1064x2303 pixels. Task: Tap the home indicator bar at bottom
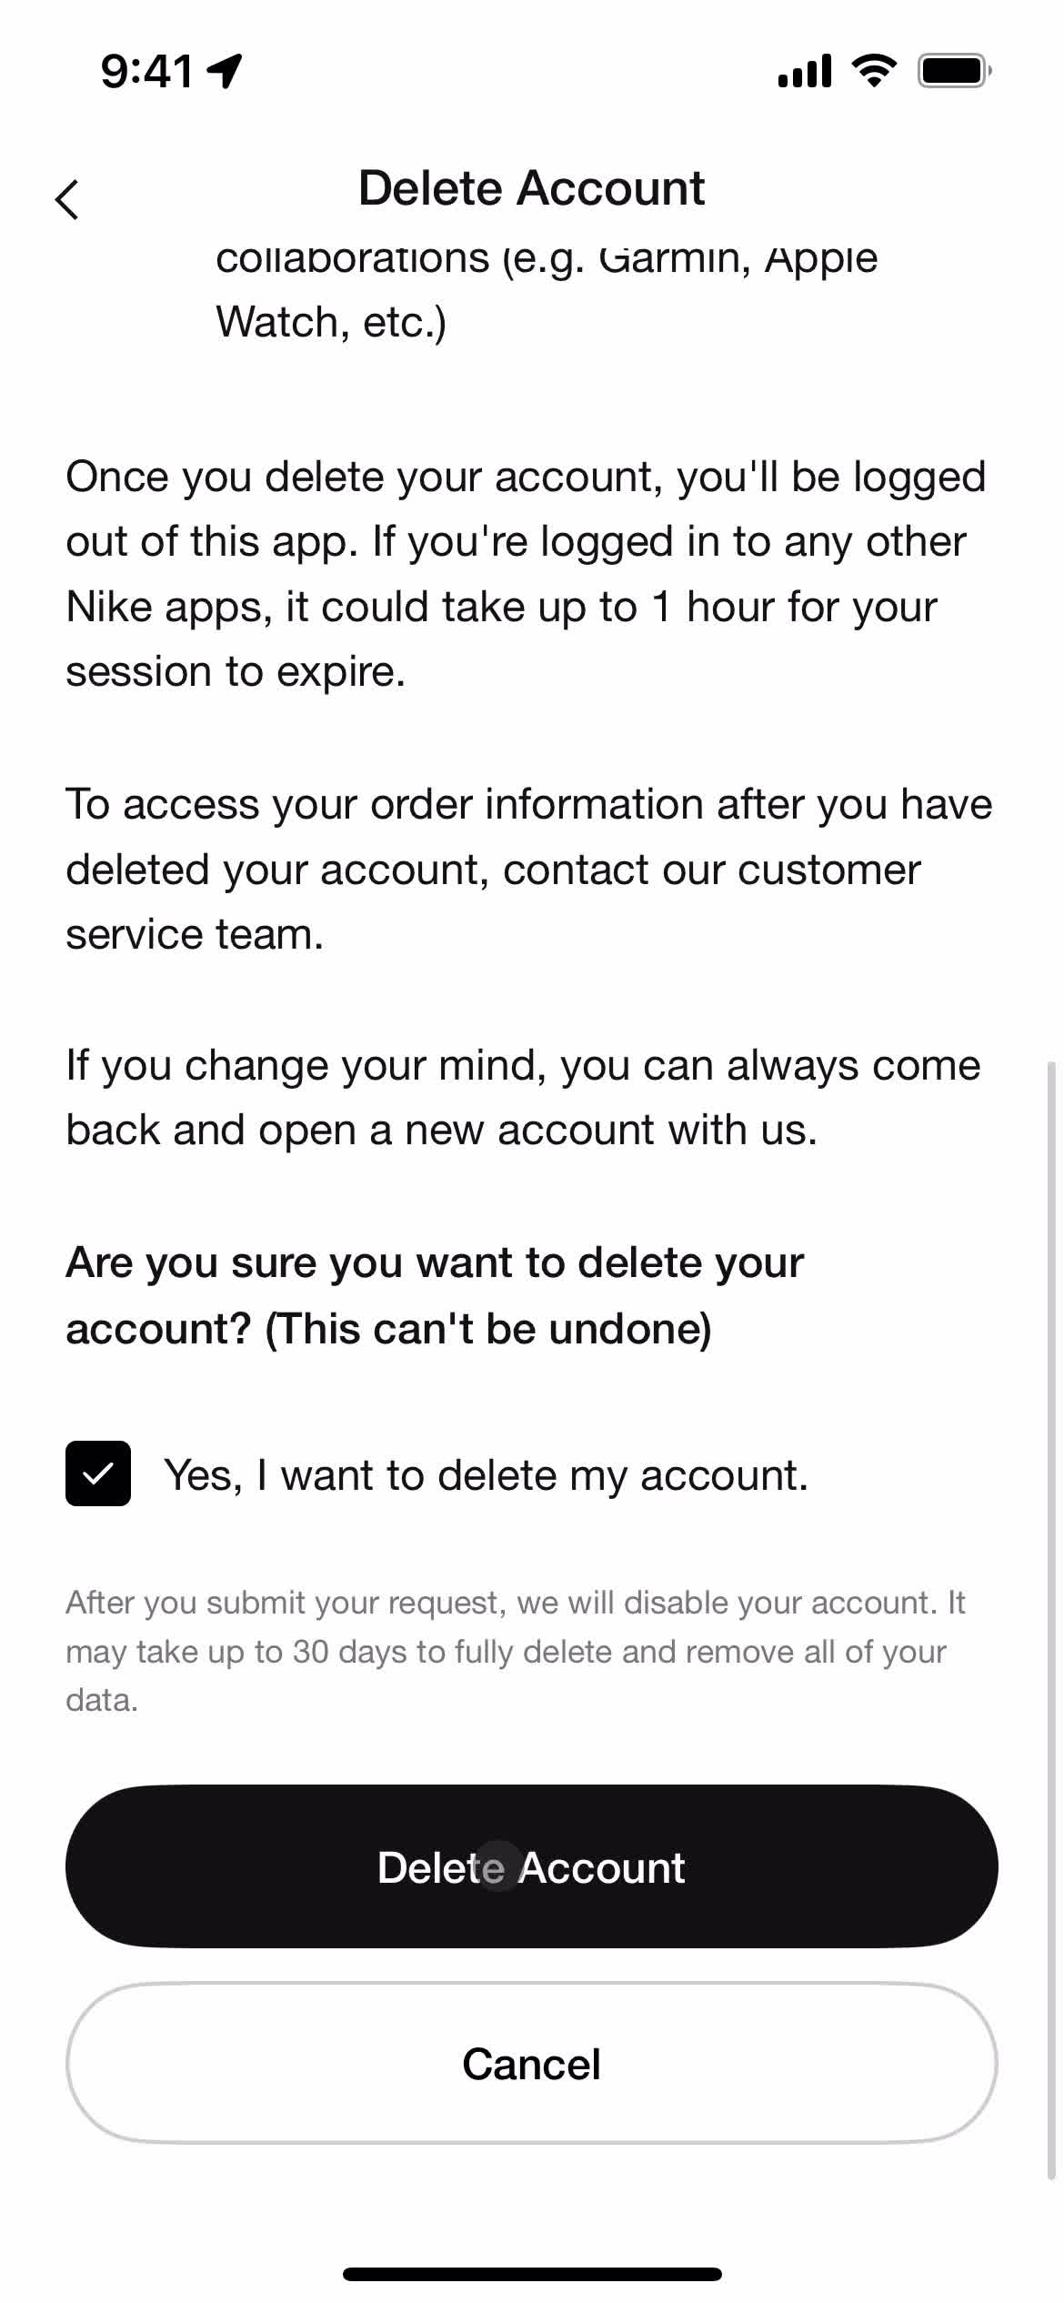(532, 2274)
